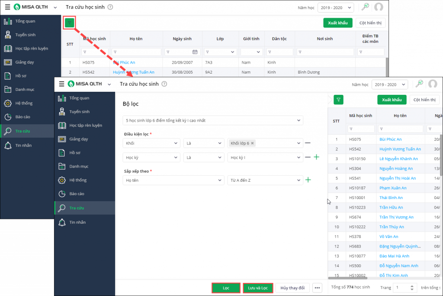This screenshot has height=296, width=443.
Task: Remove the Khối filter condition row
Action: coord(308,143)
